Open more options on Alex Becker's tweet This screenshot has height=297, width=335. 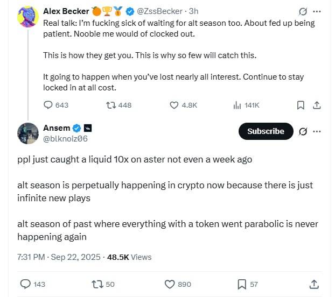click(x=317, y=11)
